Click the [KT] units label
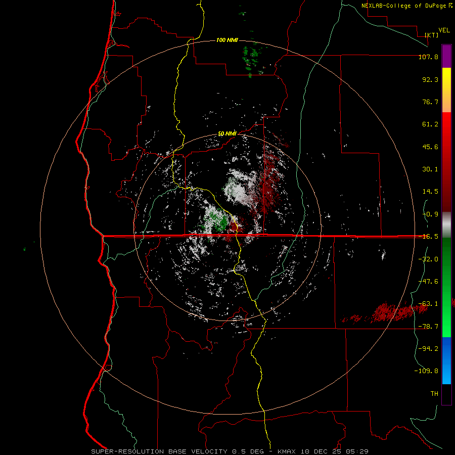455x455 pixels. pos(432,35)
